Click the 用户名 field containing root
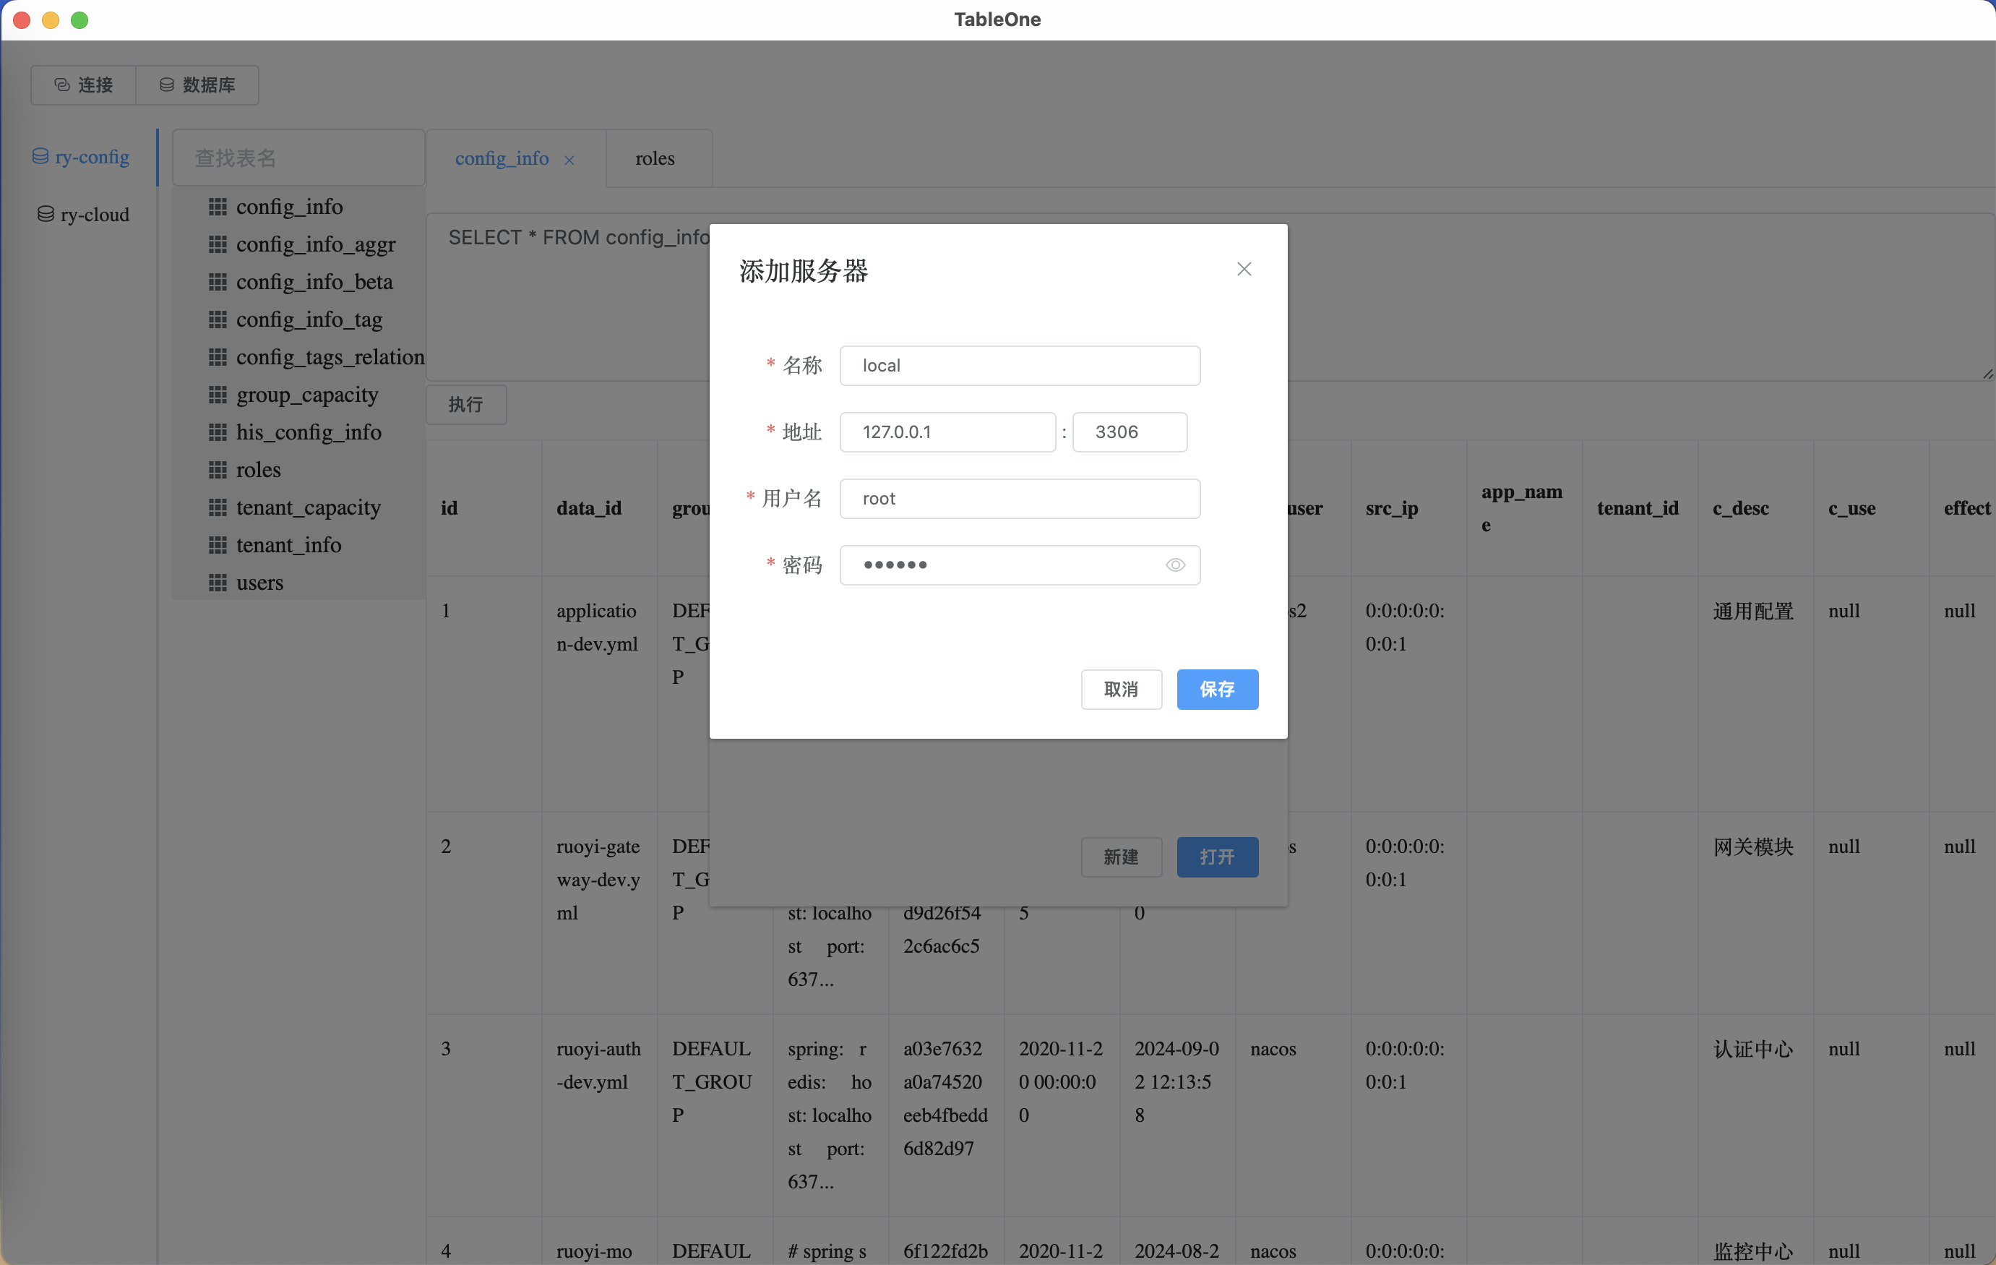 coord(1019,498)
